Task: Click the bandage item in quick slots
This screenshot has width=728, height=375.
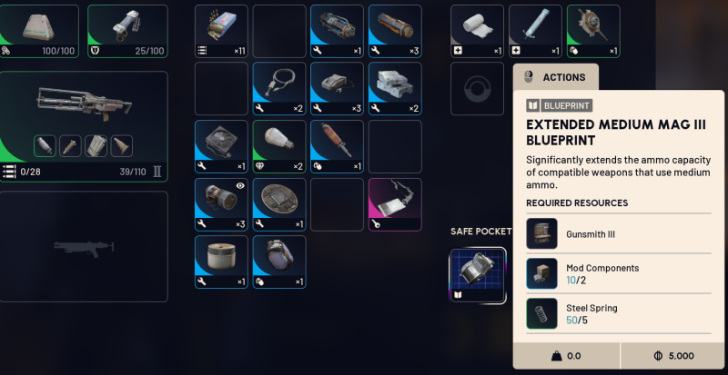Action: point(477,31)
